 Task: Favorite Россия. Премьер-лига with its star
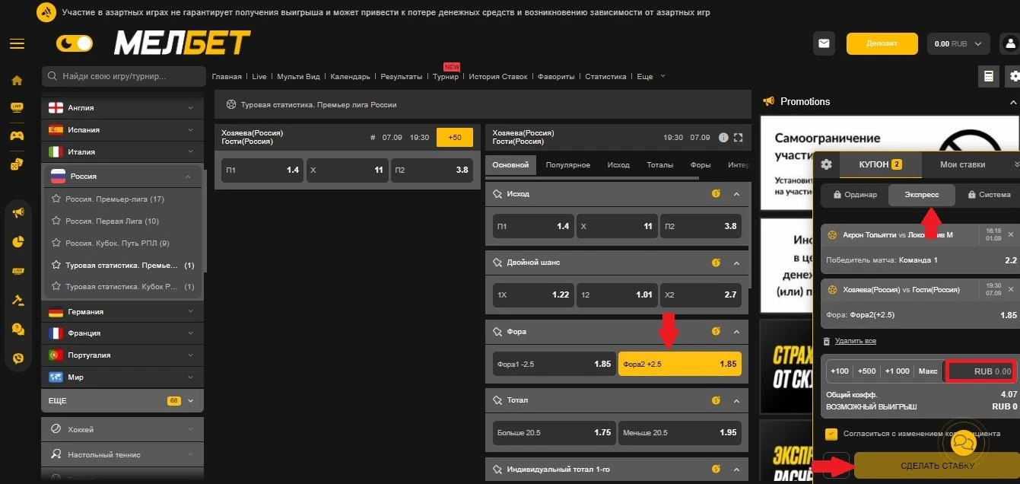coord(56,199)
